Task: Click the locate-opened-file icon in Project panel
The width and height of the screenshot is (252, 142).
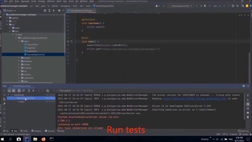Action: (x=45, y=11)
